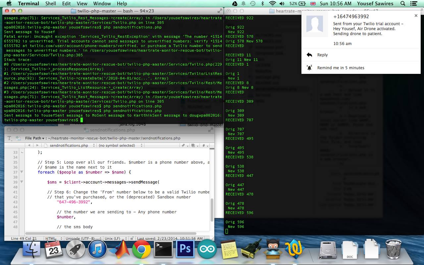The image size is (424, 265).
Task: Open the includes popup in editor navigation bar
Action: coord(195,145)
